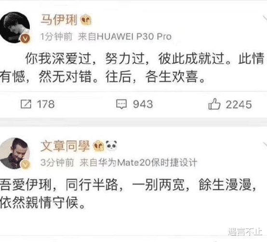Click the username 马伊琍
The image size is (267, 242).
tap(59, 20)
